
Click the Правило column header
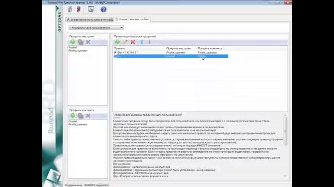pyautogui.click(x=120, y=48)
